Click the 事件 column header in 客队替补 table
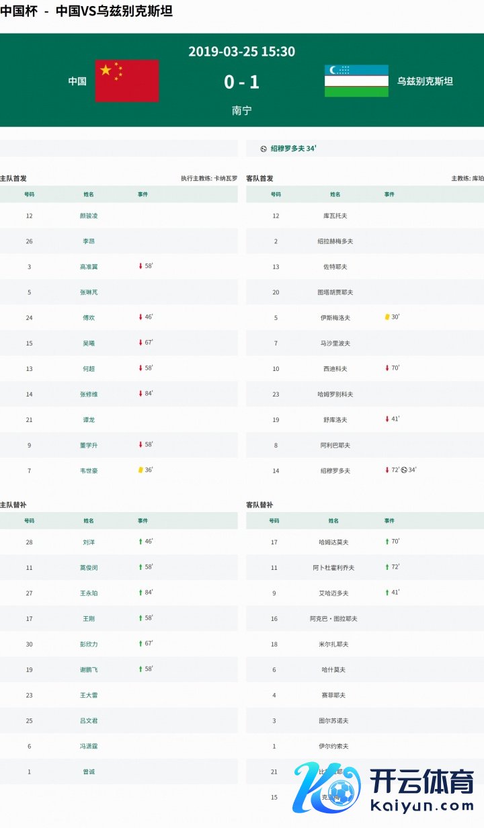Screen dimensions: 484x828 [389, 521]
